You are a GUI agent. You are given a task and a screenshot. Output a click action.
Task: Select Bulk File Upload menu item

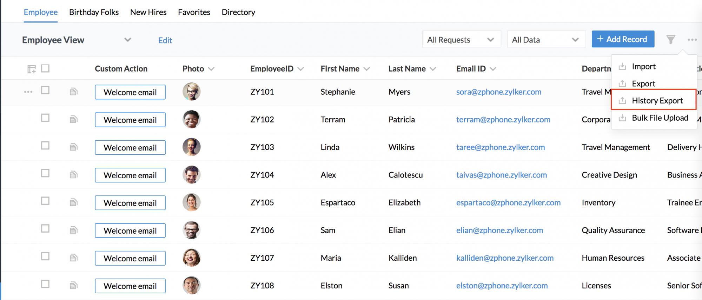point(654,118)
